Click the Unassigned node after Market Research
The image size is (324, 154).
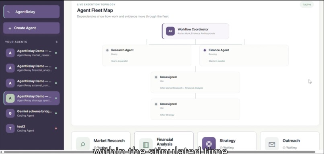point(195,82)
